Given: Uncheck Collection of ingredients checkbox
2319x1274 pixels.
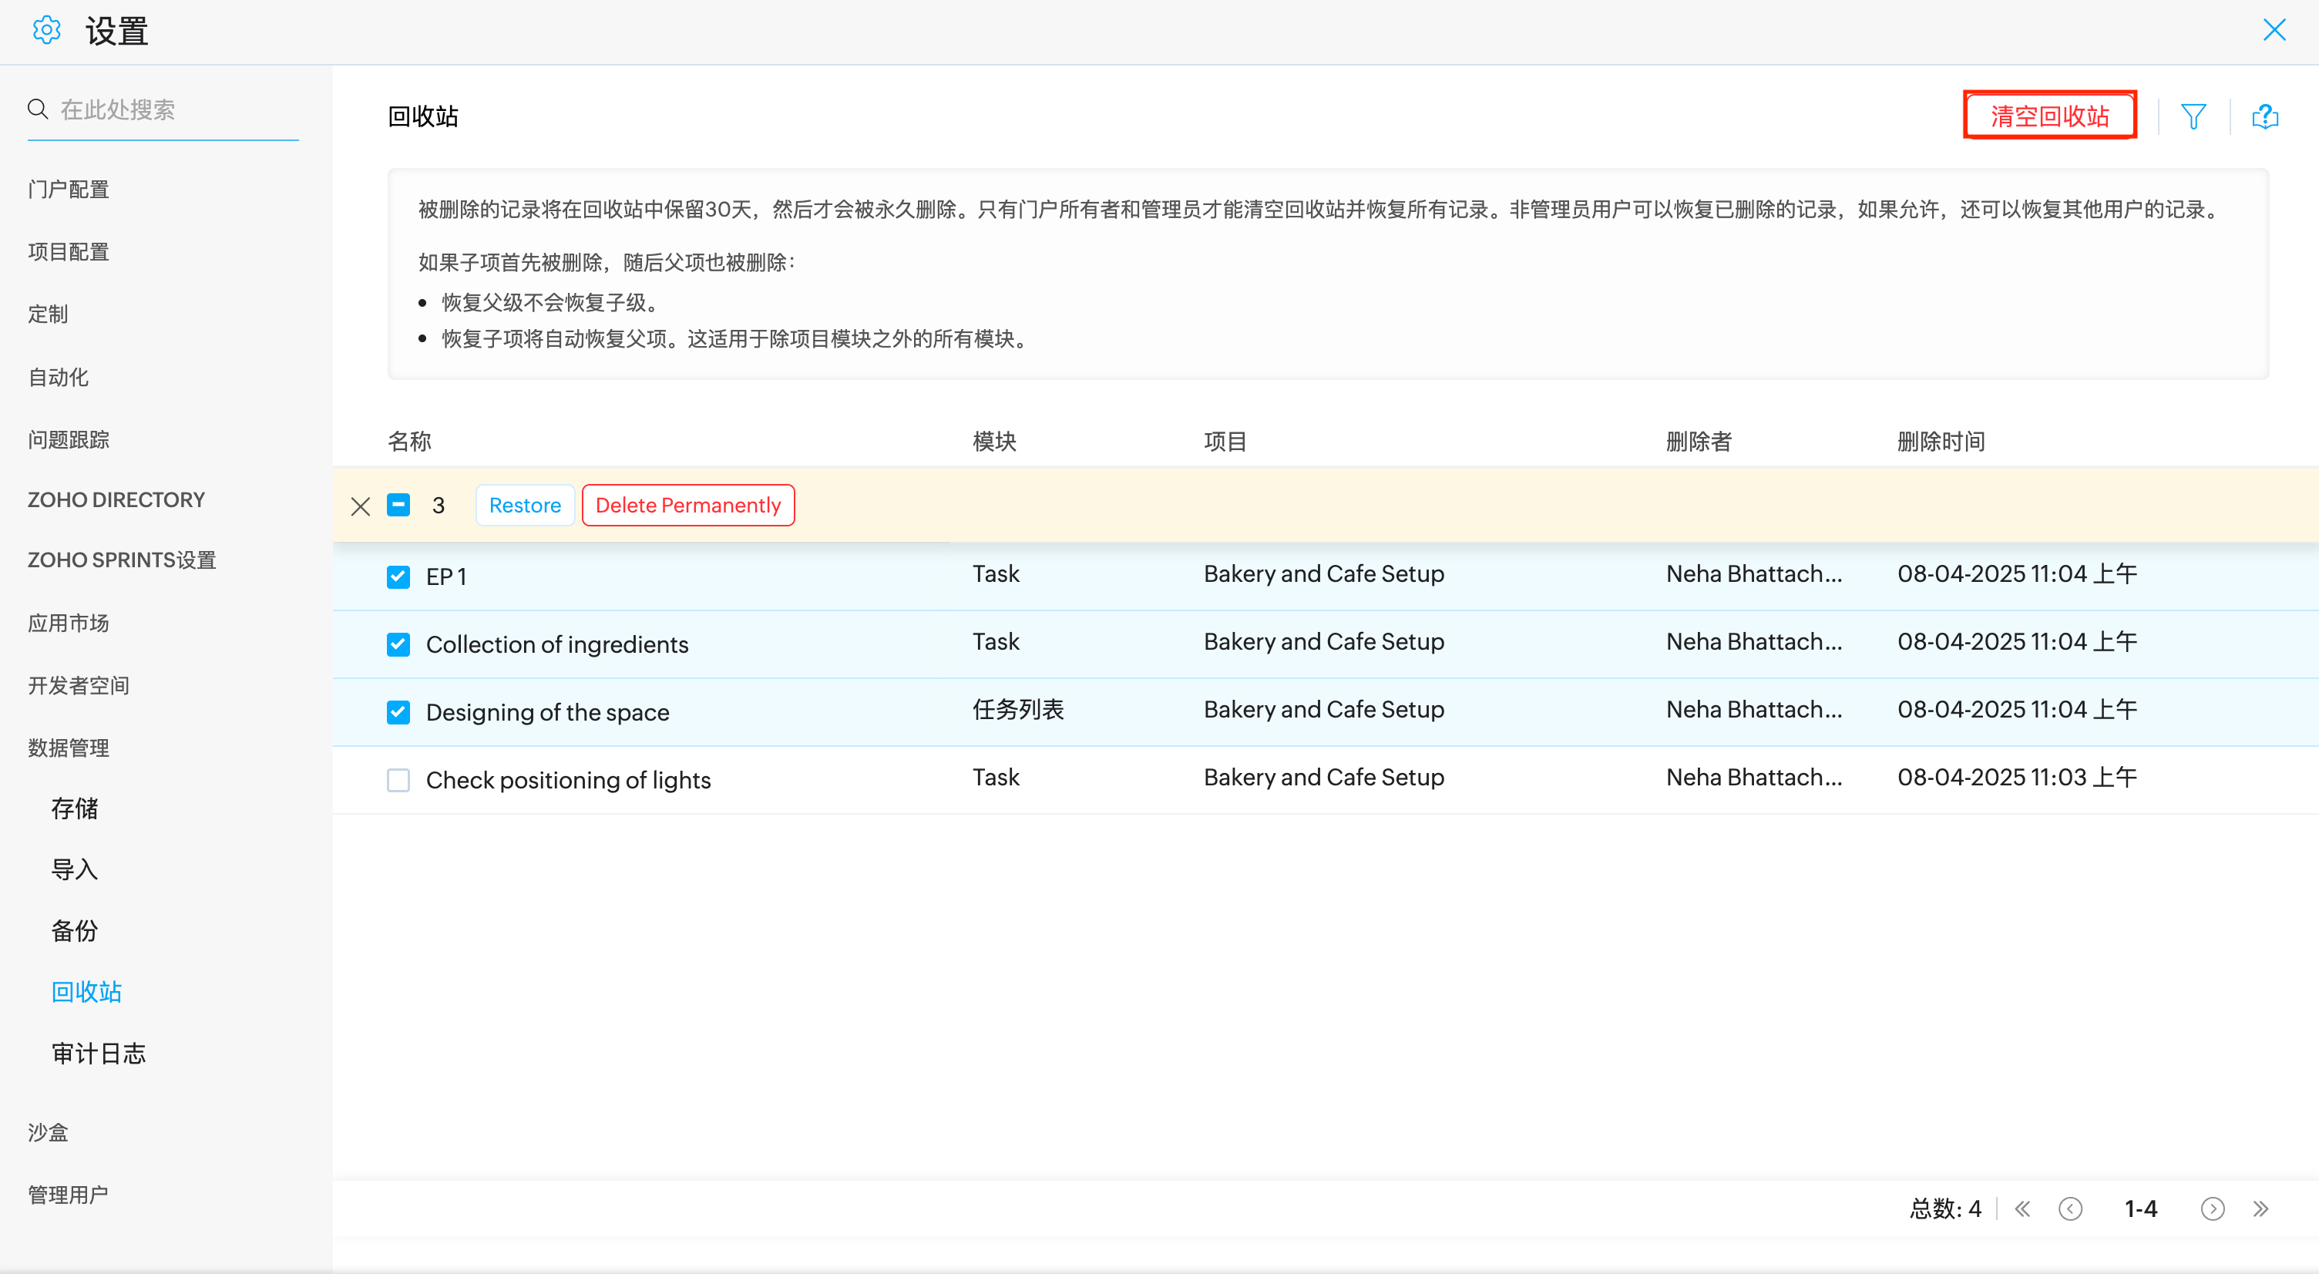Looking at the screenshot, I should (398, 644).
